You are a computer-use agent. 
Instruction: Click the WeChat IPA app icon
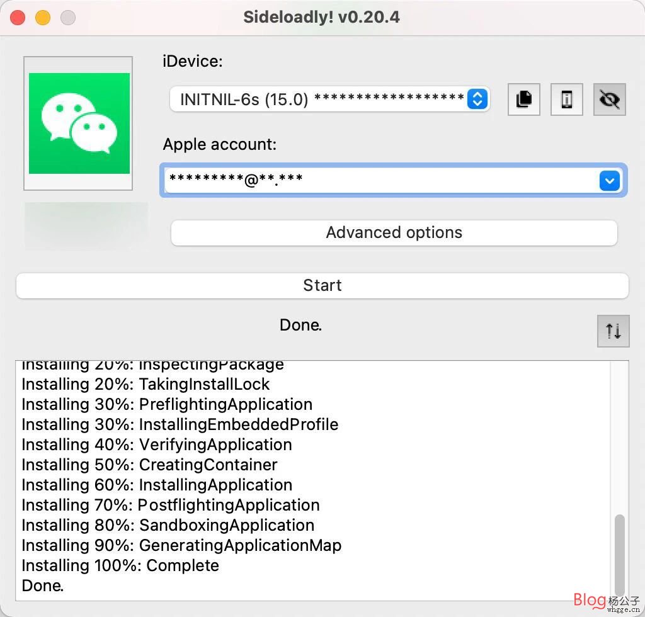(x=79, y=123)
